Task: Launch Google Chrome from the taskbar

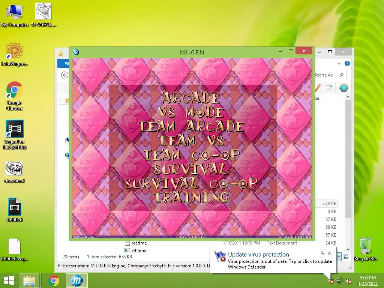Action: tap(54, 280)
